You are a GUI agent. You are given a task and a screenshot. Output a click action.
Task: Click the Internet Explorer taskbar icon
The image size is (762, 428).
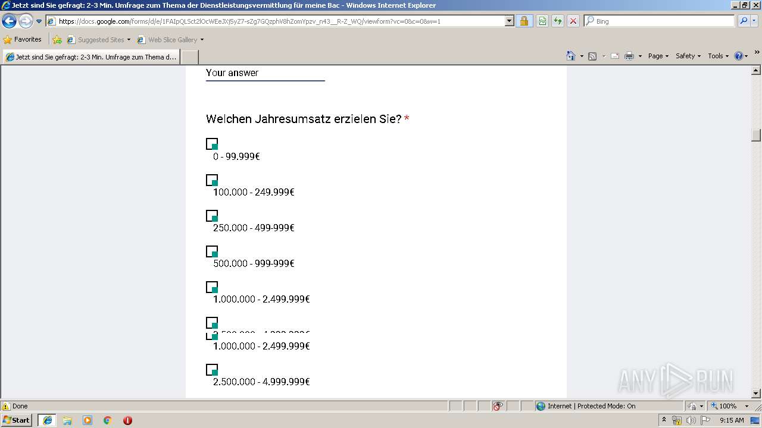[x=47, y=420]
